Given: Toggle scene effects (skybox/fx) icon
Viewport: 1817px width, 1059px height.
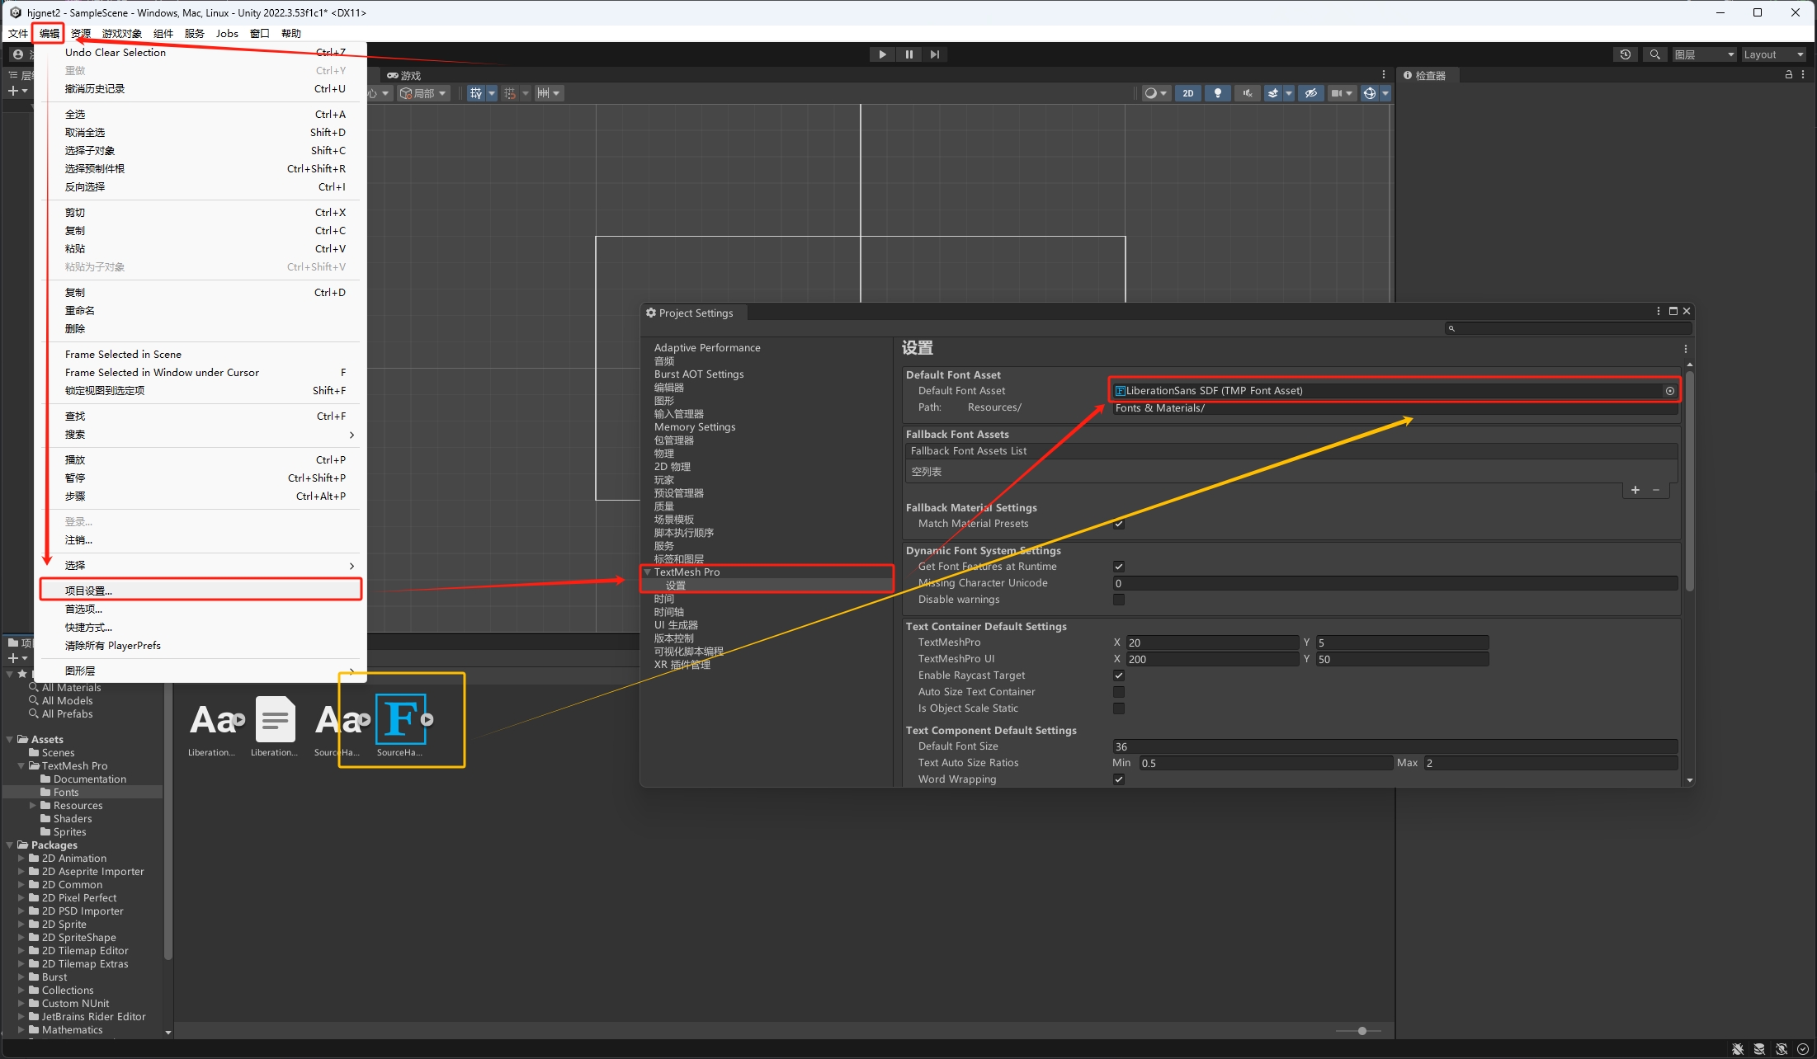Looking at the screenshot, I should (1273, 93).
